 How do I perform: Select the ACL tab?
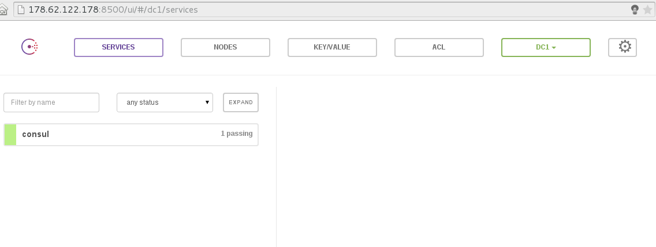click(x=439, y=47)
